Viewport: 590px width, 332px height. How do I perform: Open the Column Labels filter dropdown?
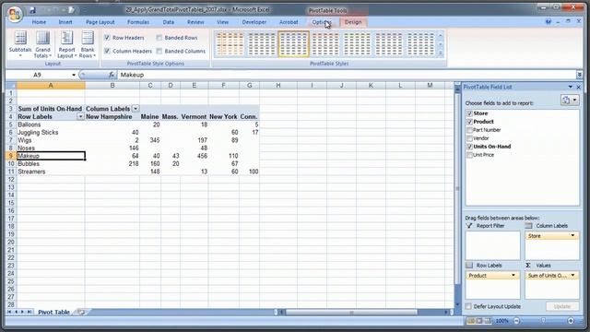(x=136, y=109)
